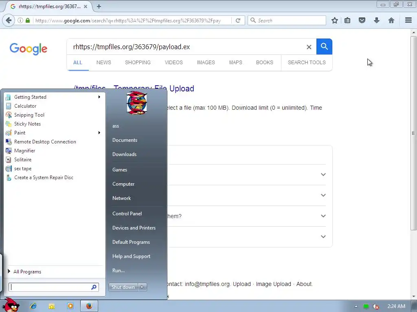Screen dimensions: 417x312
Task: Bookmark this page with the star icon
Action: (335, 20)
